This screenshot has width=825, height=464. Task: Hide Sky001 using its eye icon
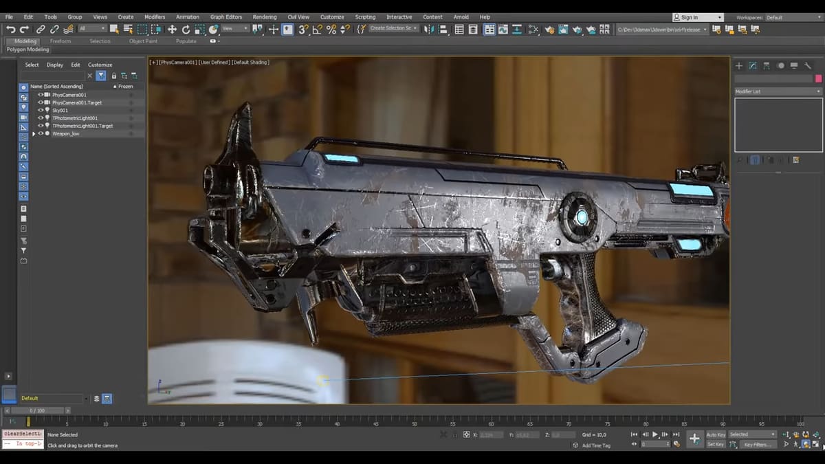point(41,110)
